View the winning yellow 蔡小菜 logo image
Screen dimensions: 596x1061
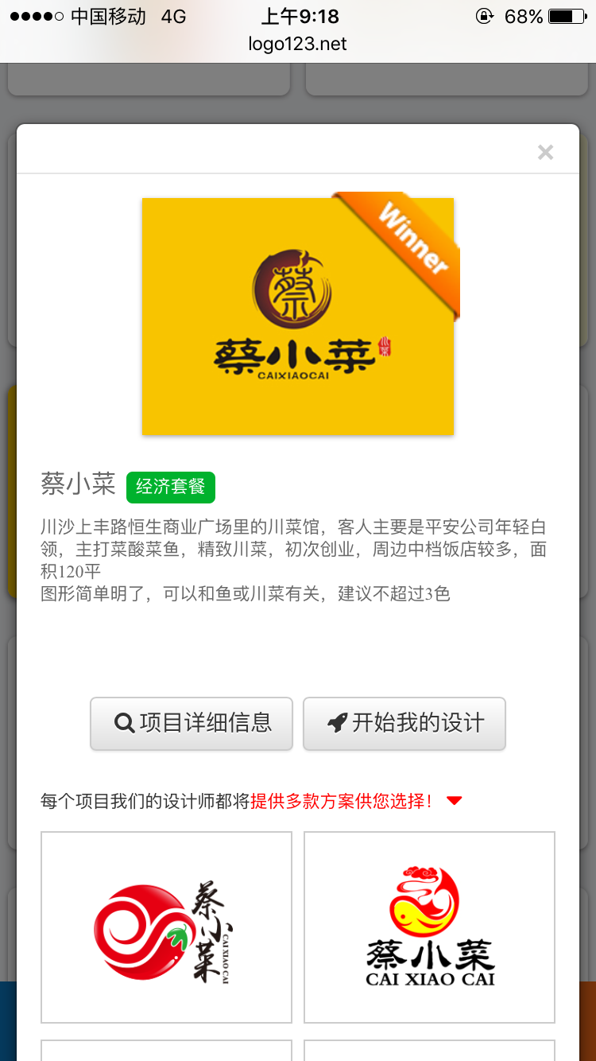pos(298,317)
